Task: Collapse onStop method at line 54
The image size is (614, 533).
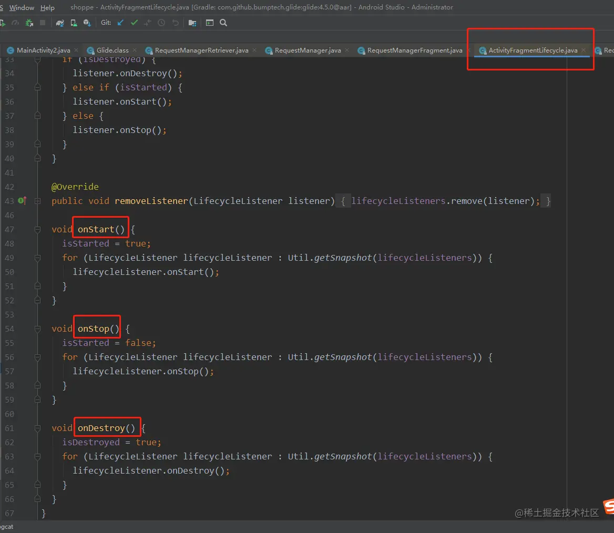Action: coord(38,329)
